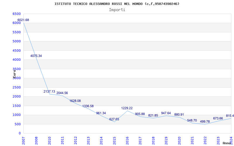
Task: Select the 2015 x-axis year label
Action: point(114,140)
